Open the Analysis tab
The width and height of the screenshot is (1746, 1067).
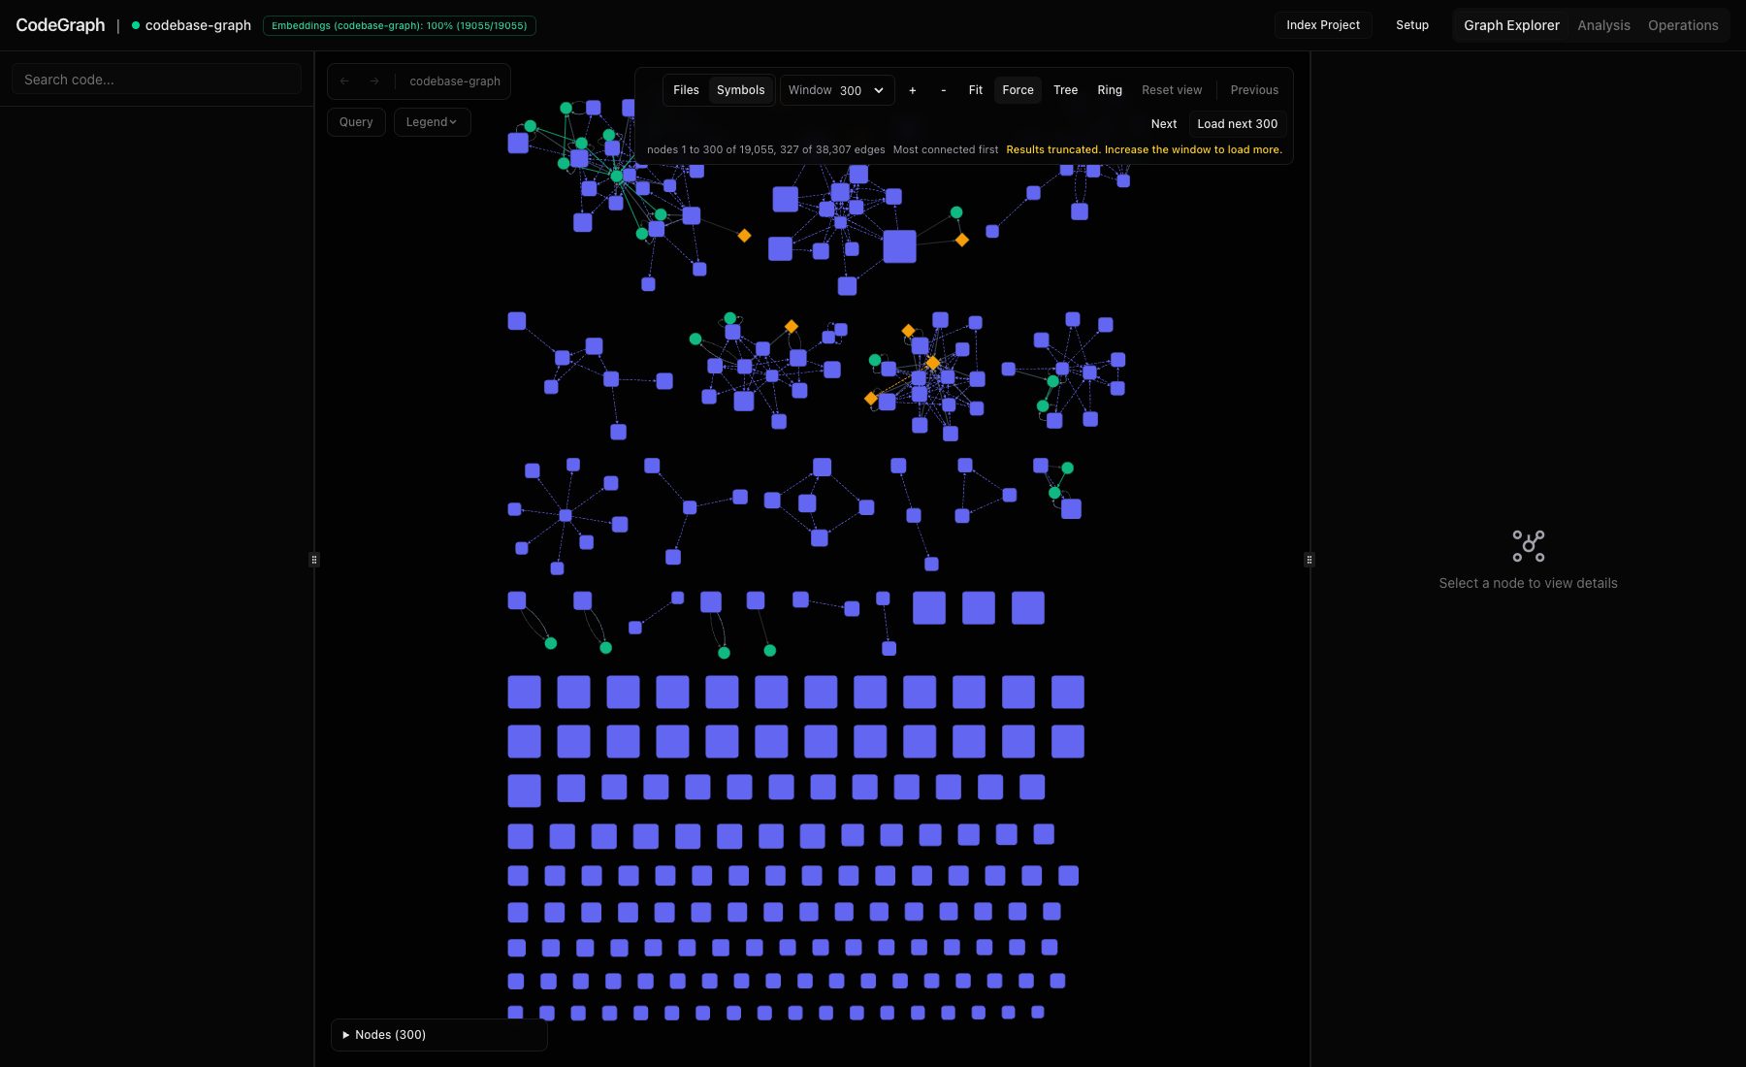1603,25
